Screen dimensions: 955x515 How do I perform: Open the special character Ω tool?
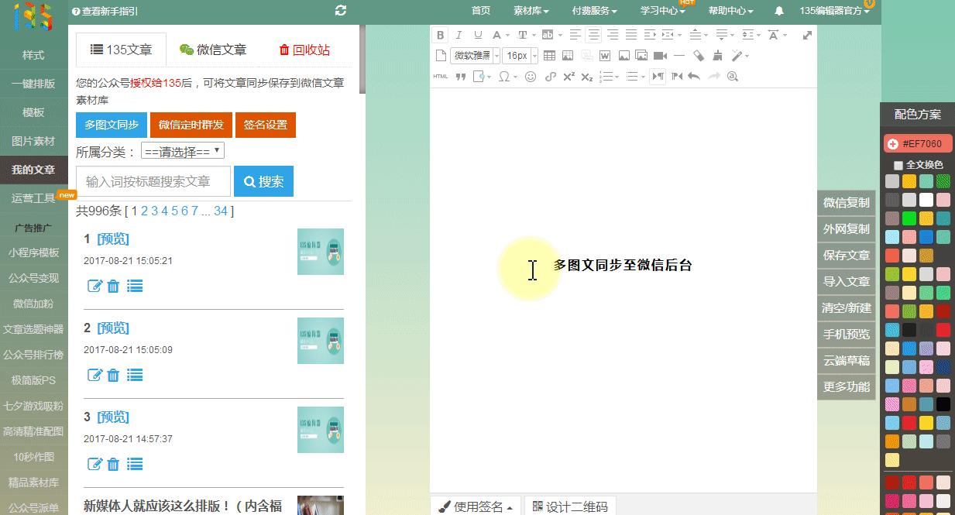pyautogui.click(x=506, y=76)
